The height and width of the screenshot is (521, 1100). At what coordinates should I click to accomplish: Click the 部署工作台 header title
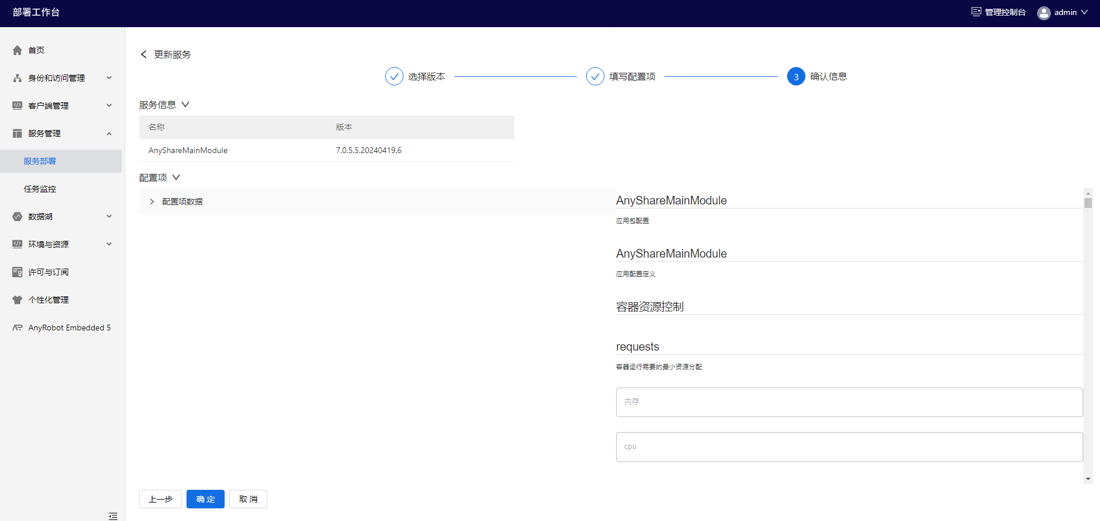click(36, 12)
